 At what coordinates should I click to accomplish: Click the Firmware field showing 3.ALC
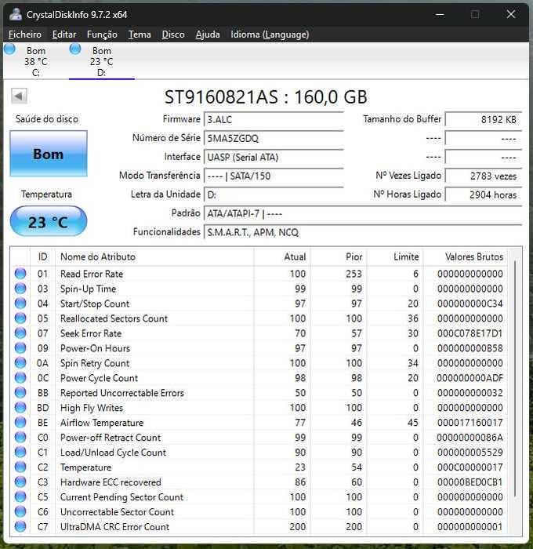click(274, 119)
